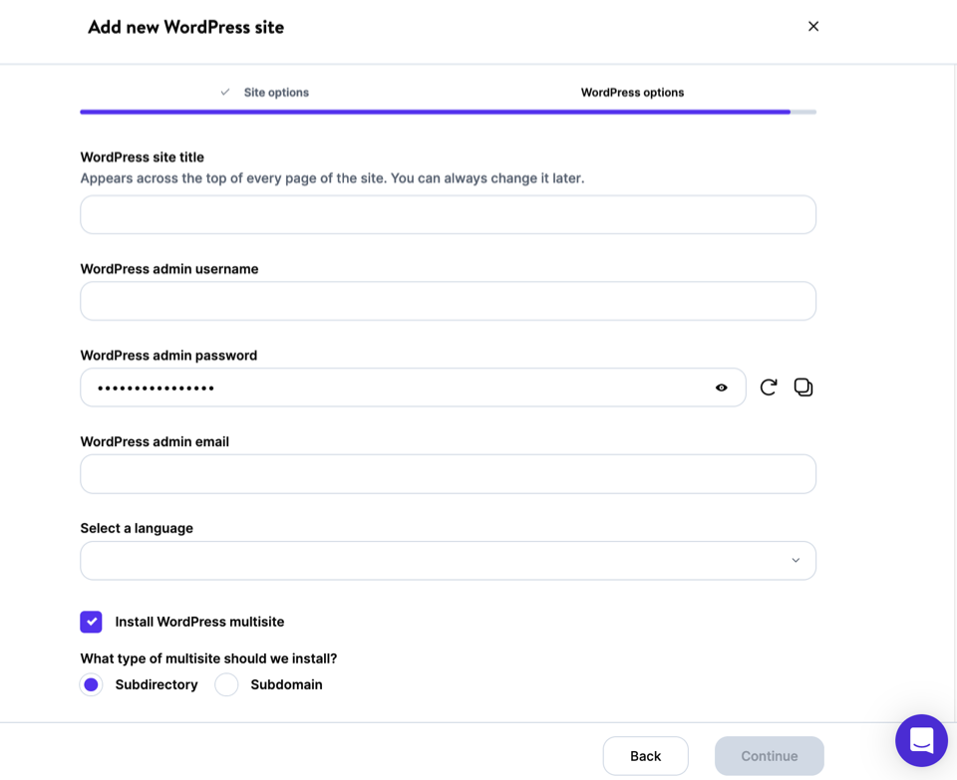Regenerate the WordPress admin password

(x=768, y=388)
